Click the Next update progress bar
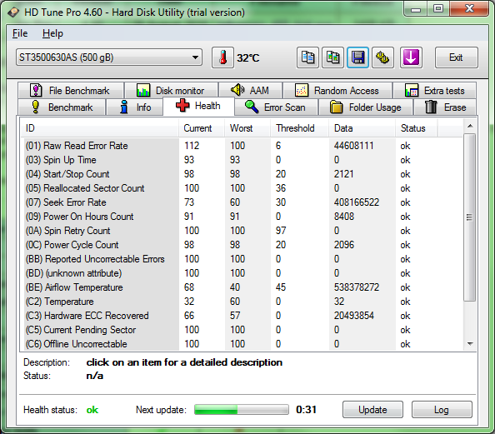This screenshot has height=434, width=495. click(242, 409)
